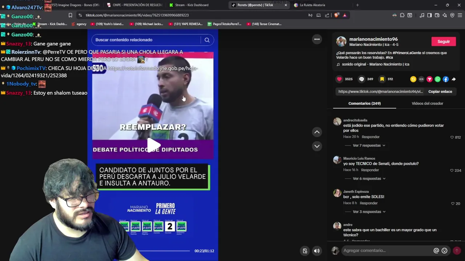
Task: Open the #Ica hashtag link
Action: [389, 58]
